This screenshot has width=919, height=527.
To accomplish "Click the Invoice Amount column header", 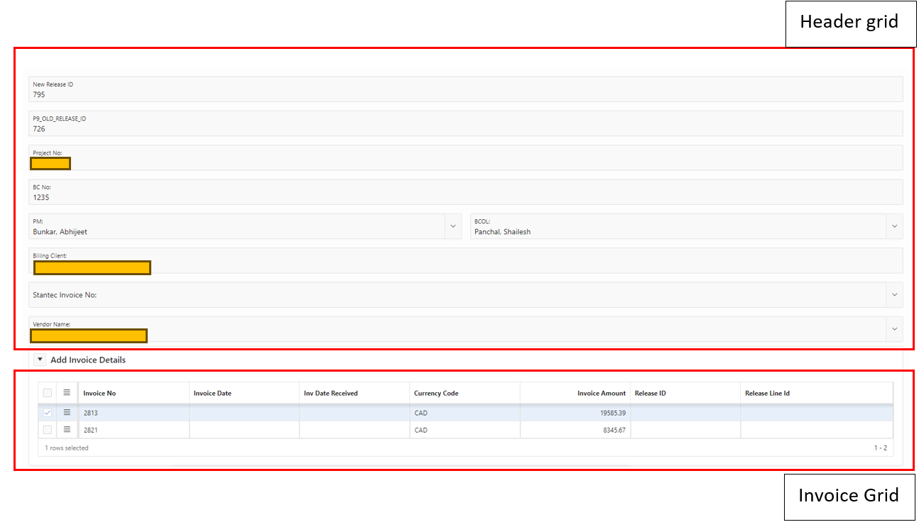I will point(601,392).
